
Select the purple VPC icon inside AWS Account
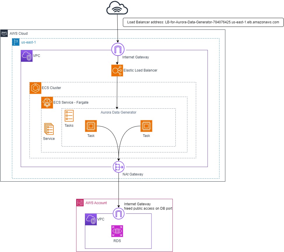[x=91, y=219]
